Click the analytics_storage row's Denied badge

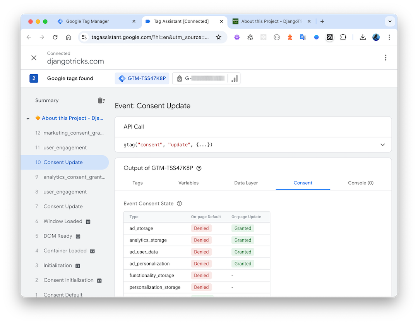click(201, 240)
